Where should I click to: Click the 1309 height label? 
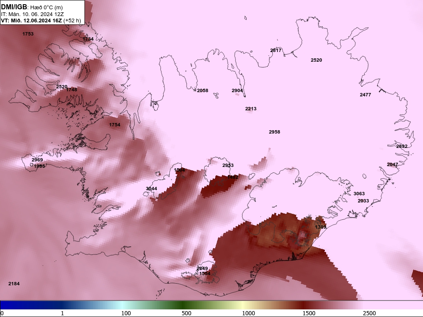[x=321, y=227]
